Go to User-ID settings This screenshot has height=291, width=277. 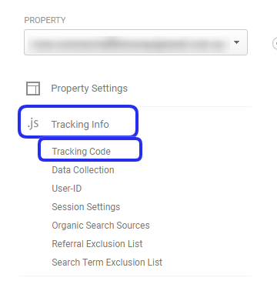pos(67,189)
